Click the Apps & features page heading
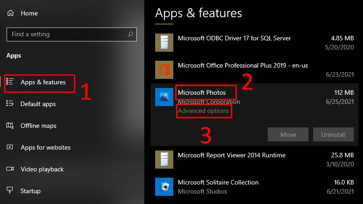This screenshot has width=363, height=204. point(198,13)
